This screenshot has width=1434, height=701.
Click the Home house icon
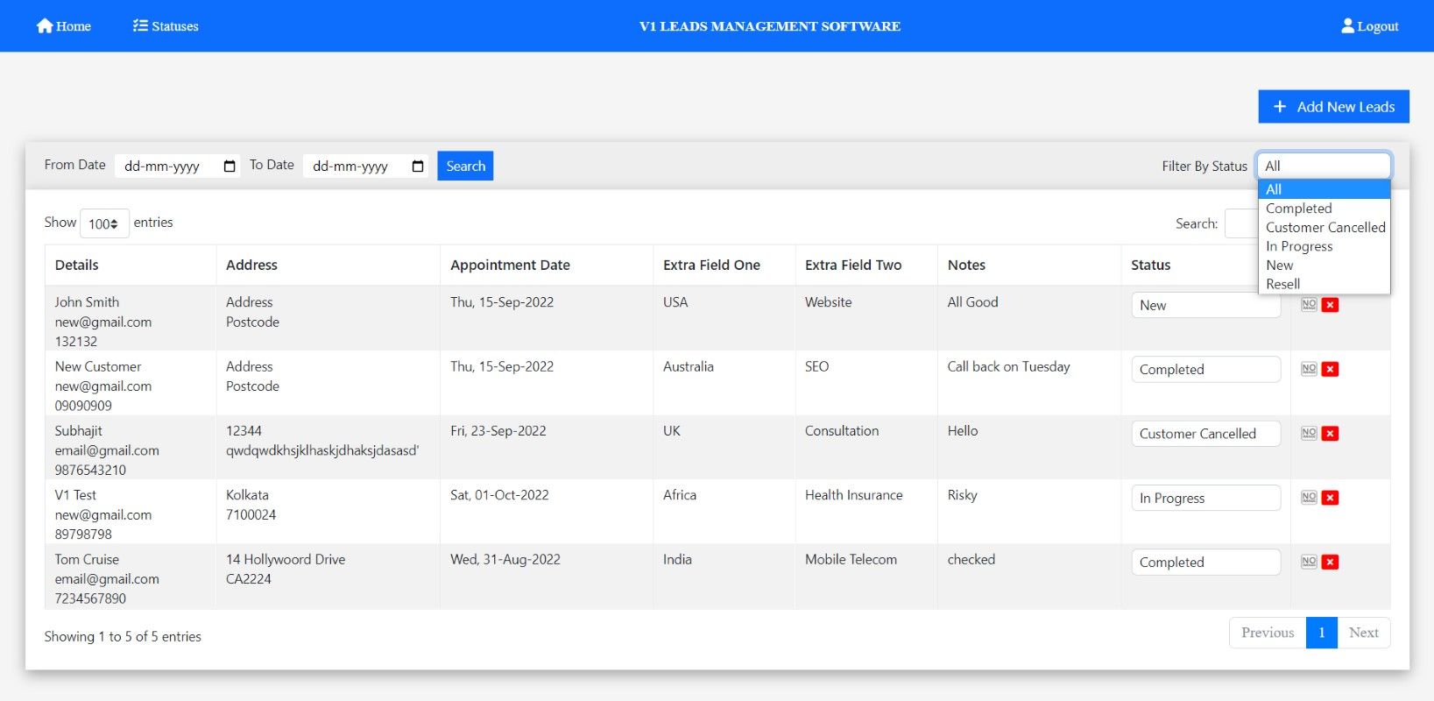point(45,26)
